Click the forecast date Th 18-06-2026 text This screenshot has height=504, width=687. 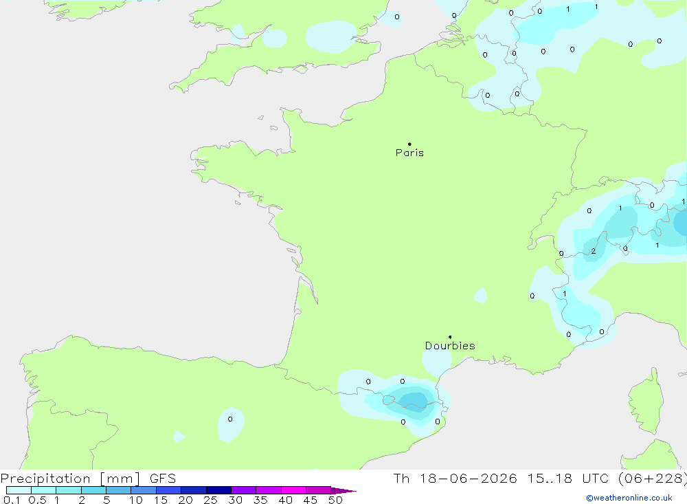455,478
